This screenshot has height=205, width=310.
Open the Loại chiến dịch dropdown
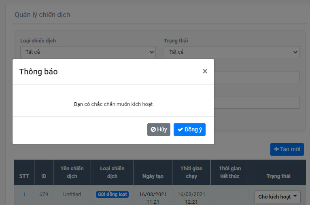coord(88,52)
